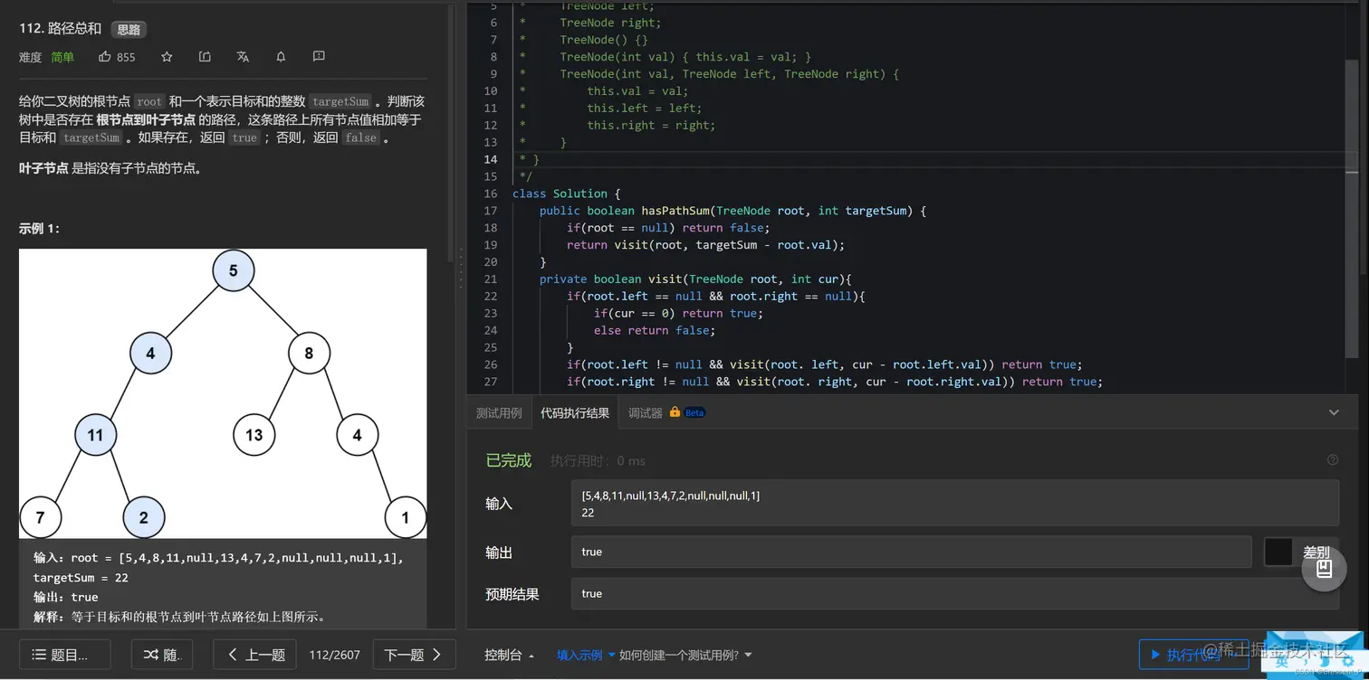Switch language with the translate icon
Screen dimensions: 1369x680
tap(243, 57)
